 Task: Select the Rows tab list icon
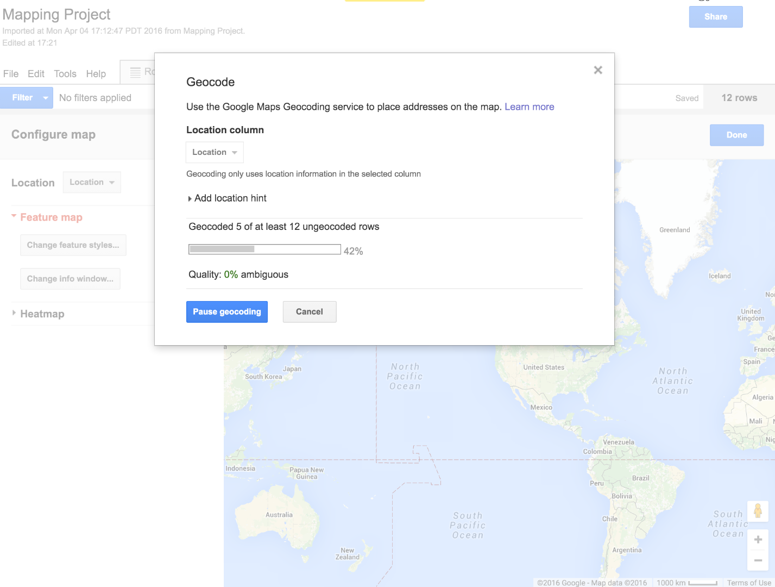coord(134,71)
